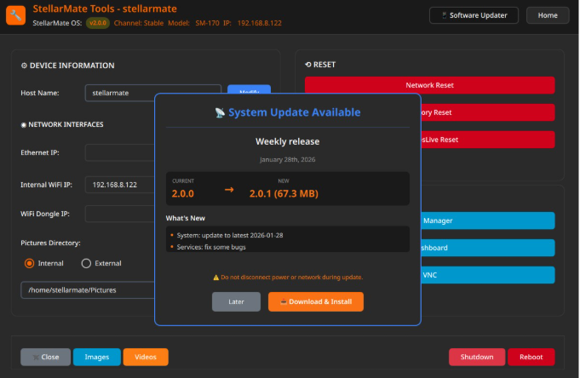Click the orange arrow between version numbers
This screenshot has width=580, height=378.
pos(229,190)
